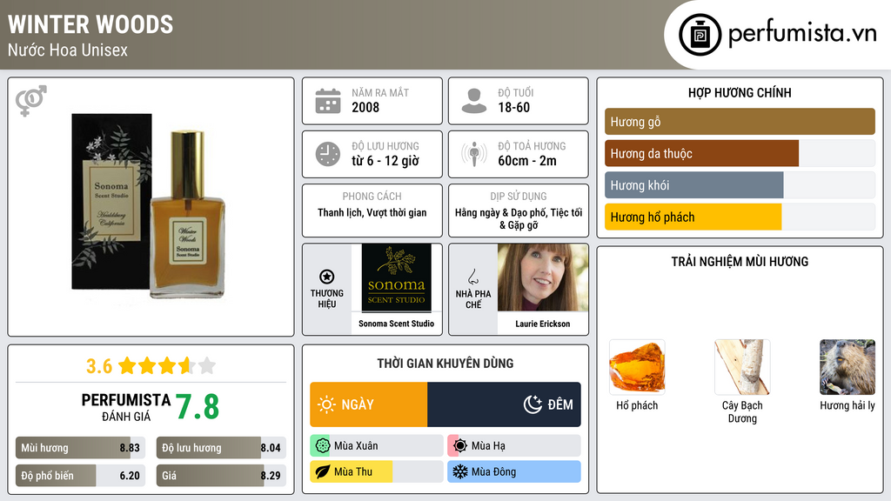Click the Nước Hoa Unisex subtitle
This screenshot has height=501, width=891.
tap(68, 50)
